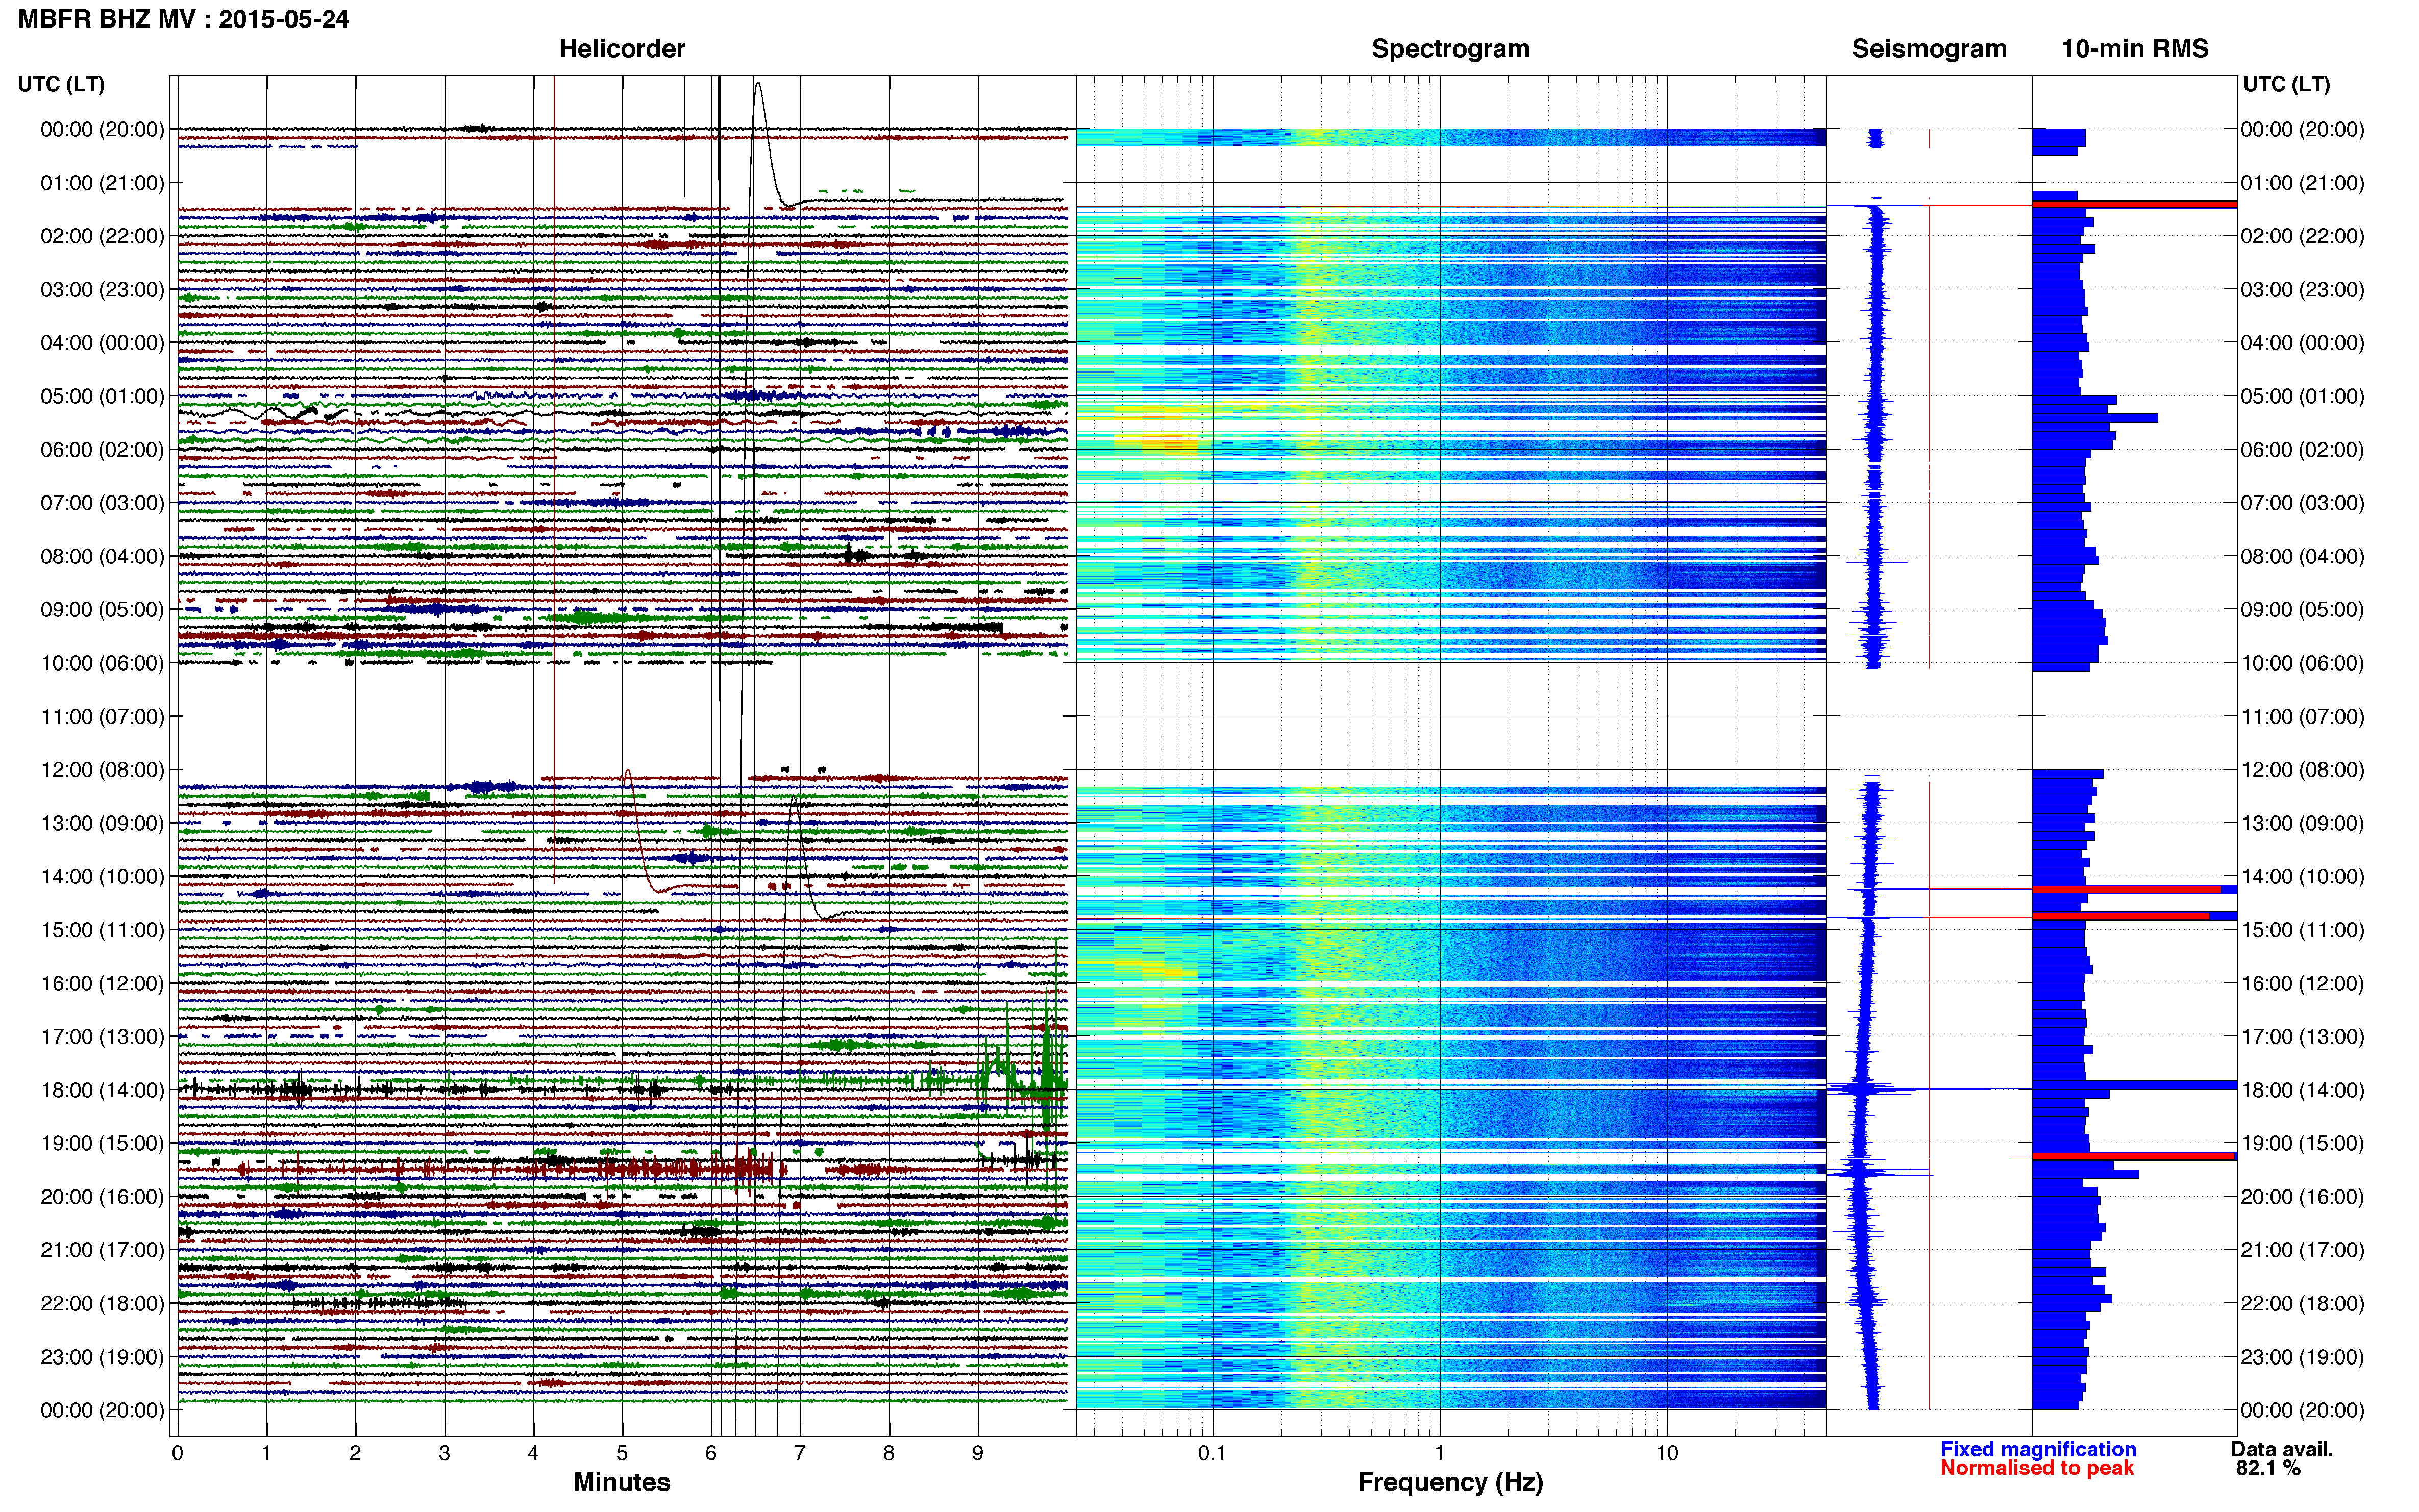Viewport: 2419px width, 1512px height.
Task: Click the right 'UTC (LT)' axis label
Action: tap(2286, 84)
